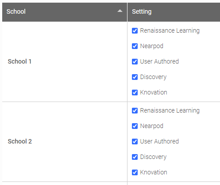Click Knovation label in School 2

[154, 172]
